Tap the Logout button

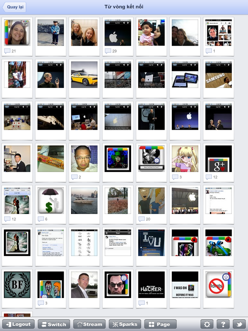pyautogui.click(x=18, y=324)
